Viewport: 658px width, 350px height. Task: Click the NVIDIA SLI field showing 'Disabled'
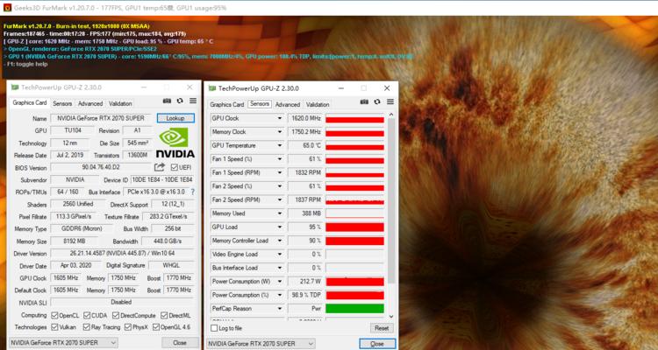(x=123, y=302)
